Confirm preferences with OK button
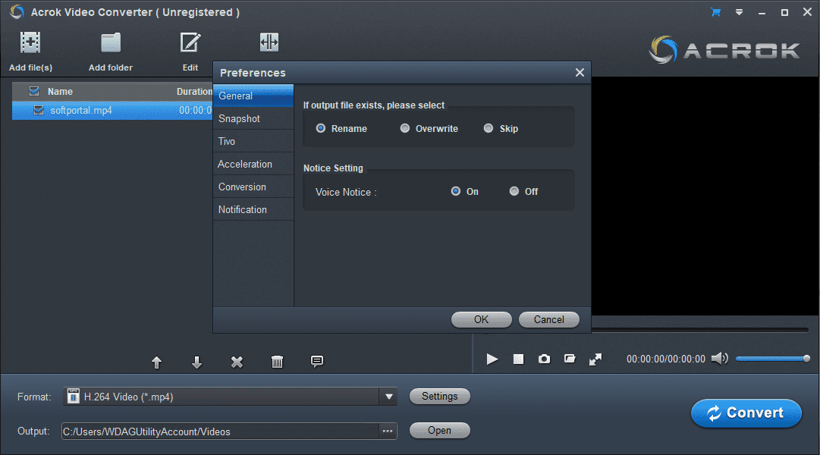 click(x=481, y=319)
